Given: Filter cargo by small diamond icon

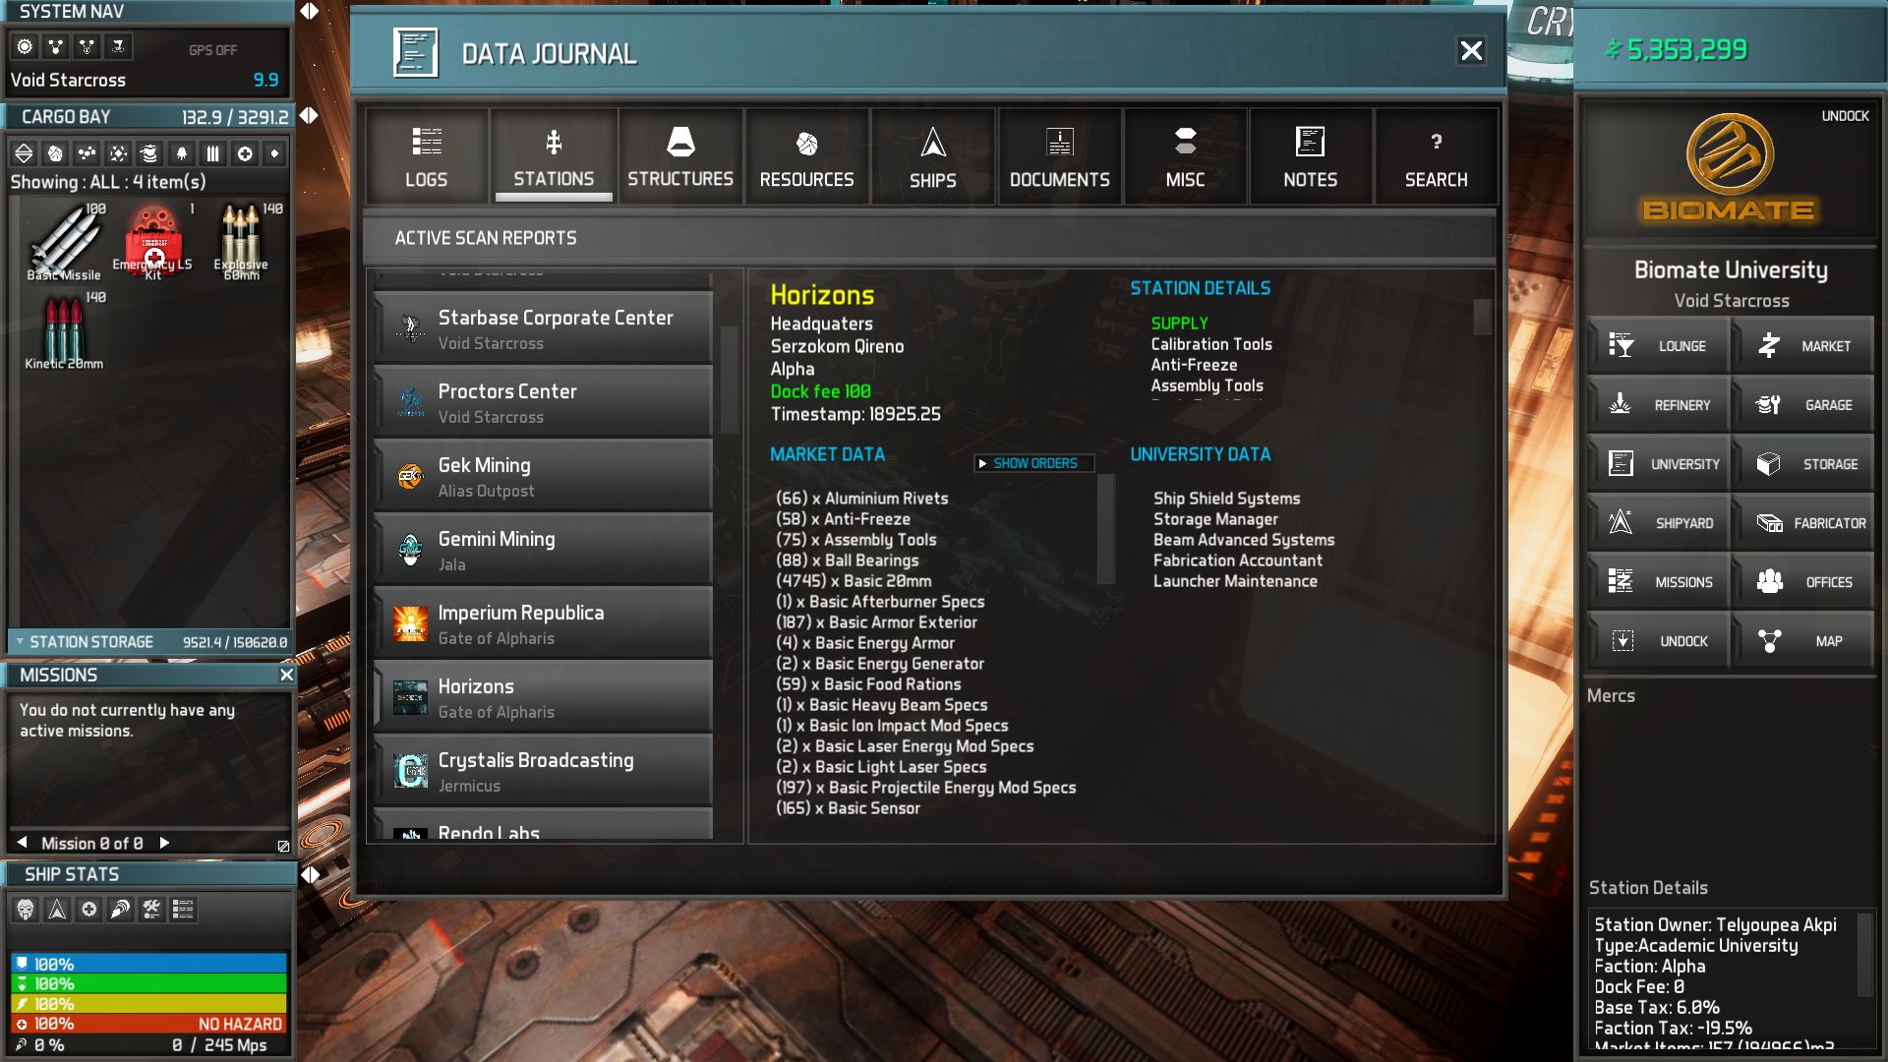Looking at the screenshot, I should (275, 153).
